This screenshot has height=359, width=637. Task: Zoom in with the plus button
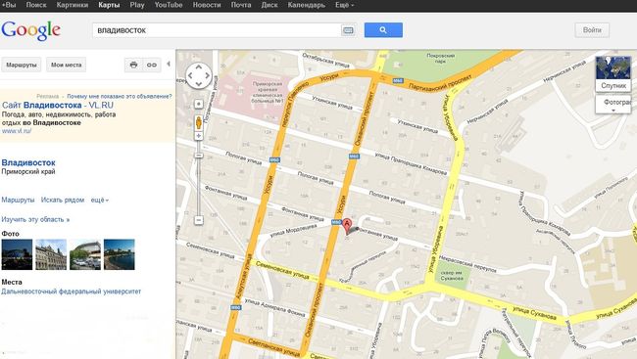(199, 136)
